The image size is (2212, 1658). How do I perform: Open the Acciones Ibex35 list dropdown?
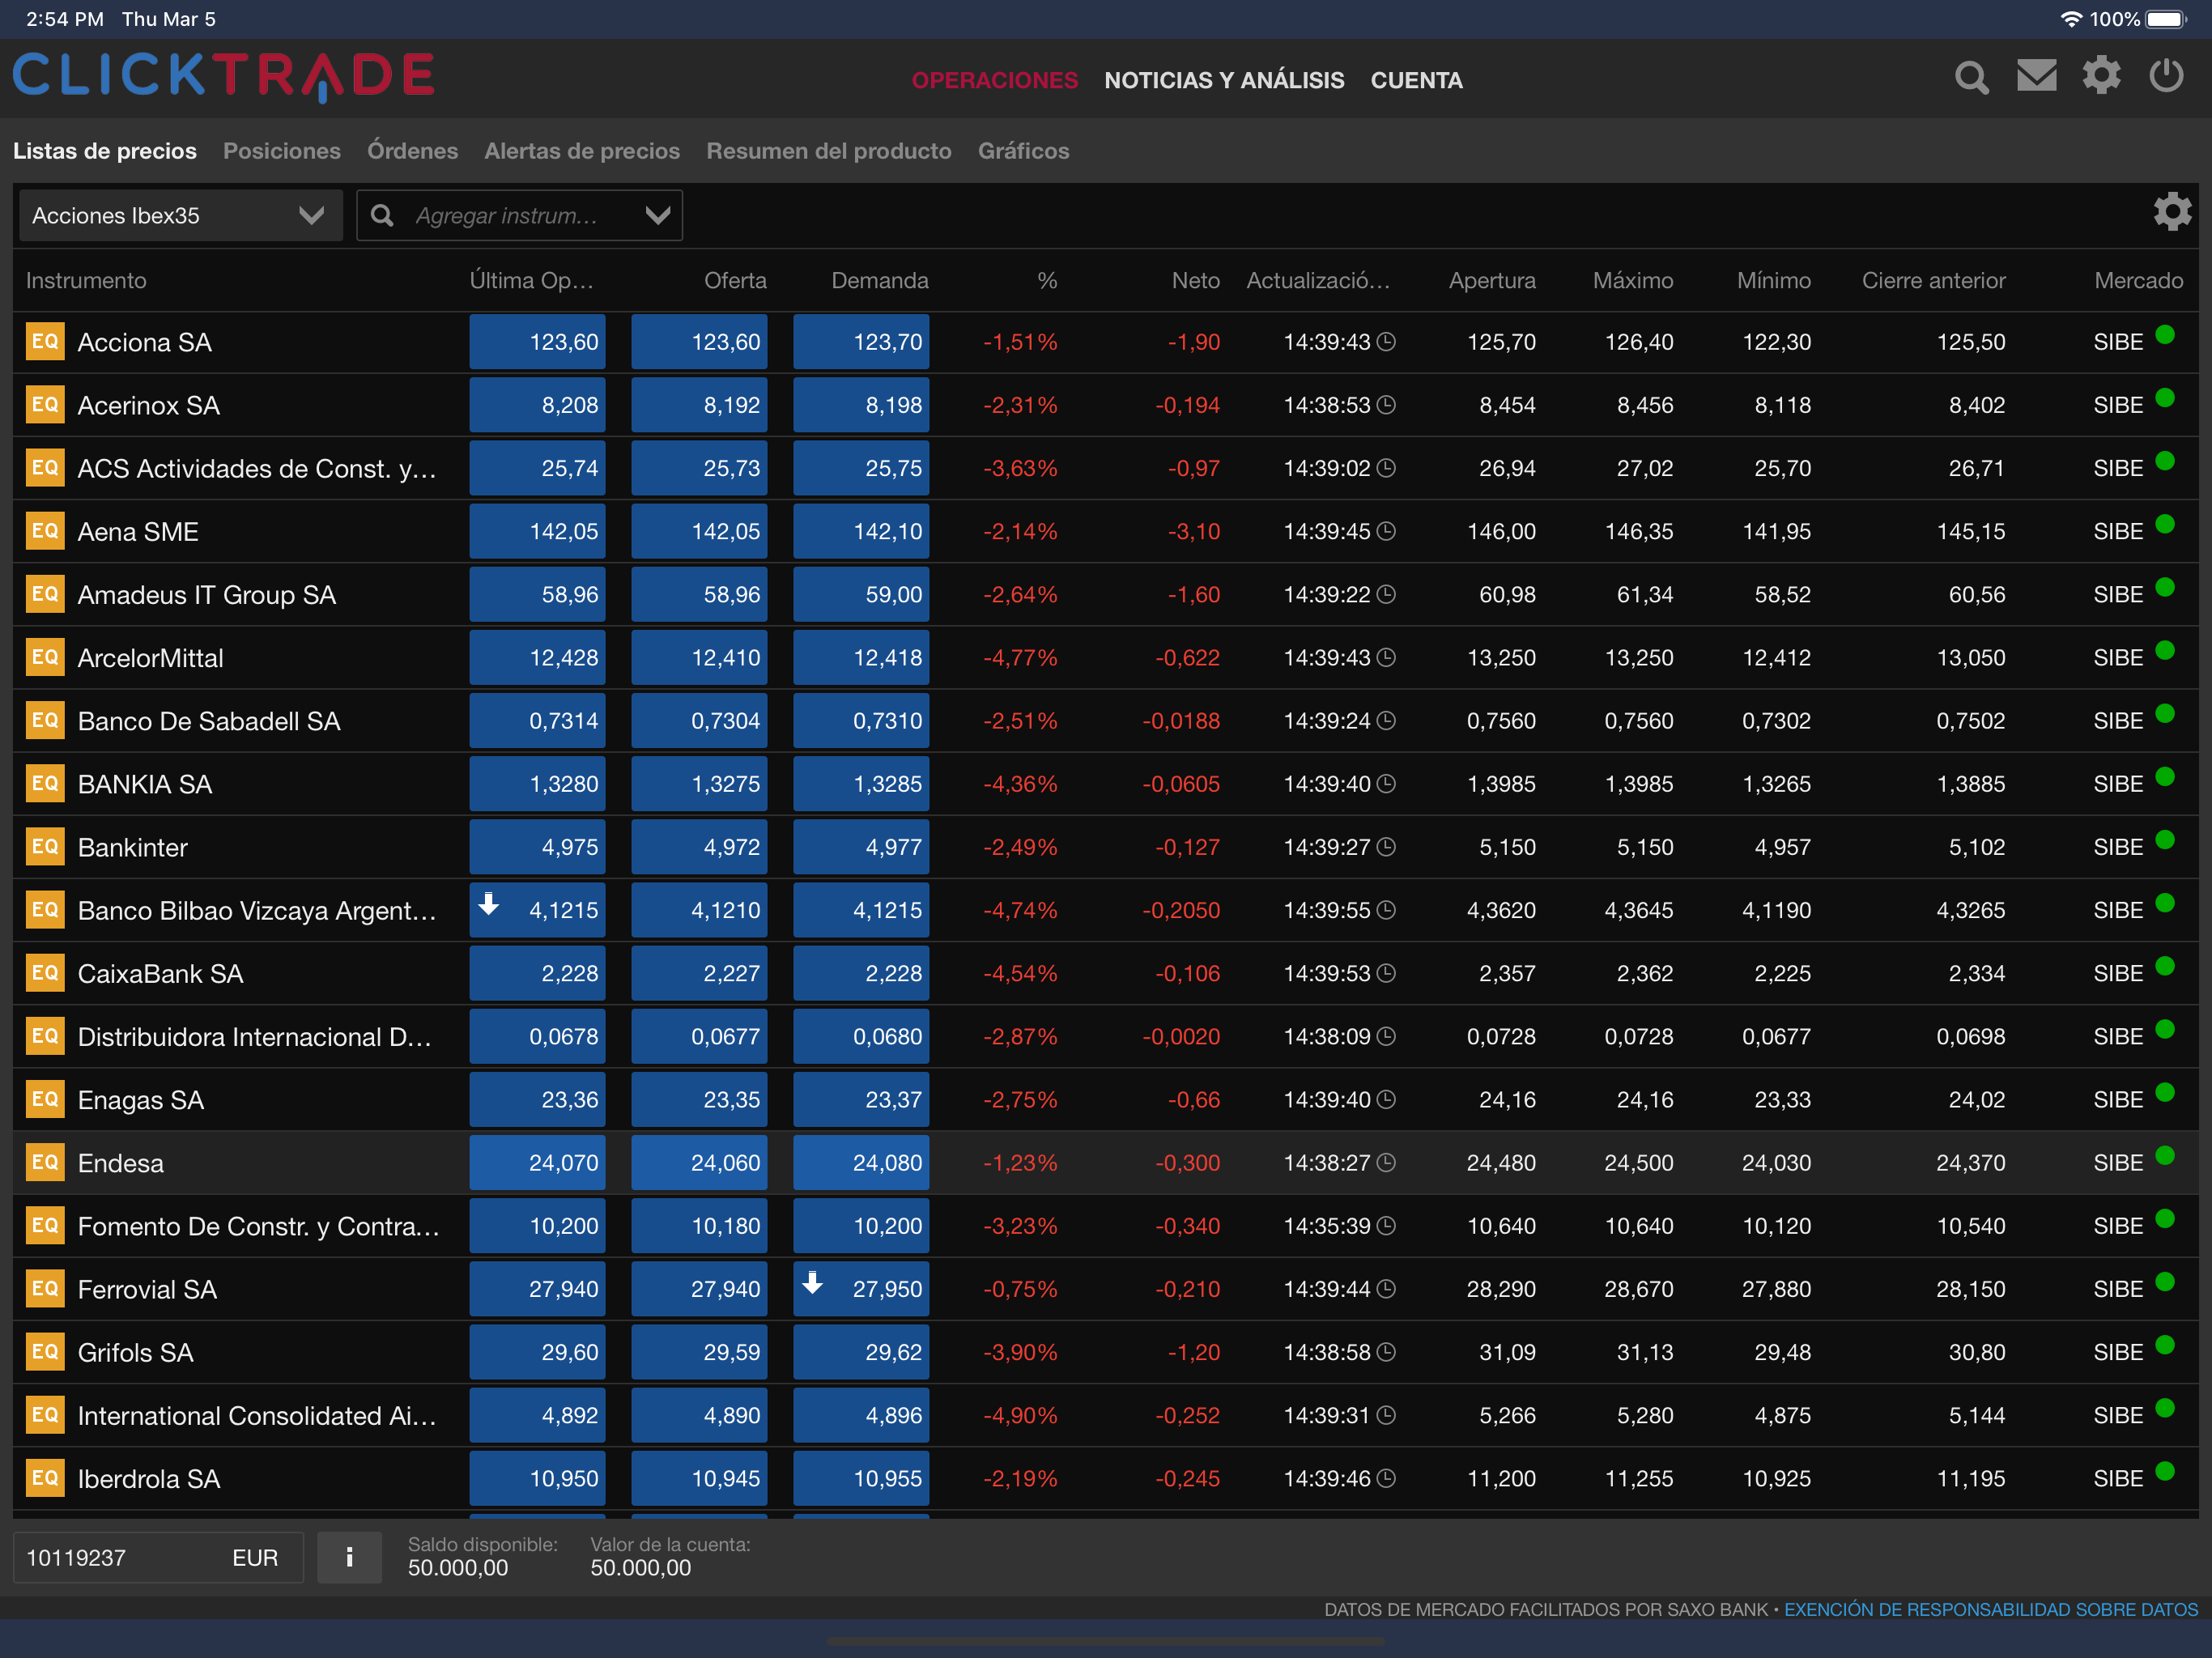pyautogui.click(x=181, y=215)
